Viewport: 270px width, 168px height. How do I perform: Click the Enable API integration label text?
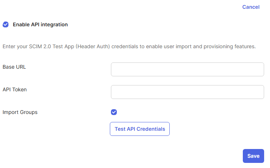pos(40,24)
